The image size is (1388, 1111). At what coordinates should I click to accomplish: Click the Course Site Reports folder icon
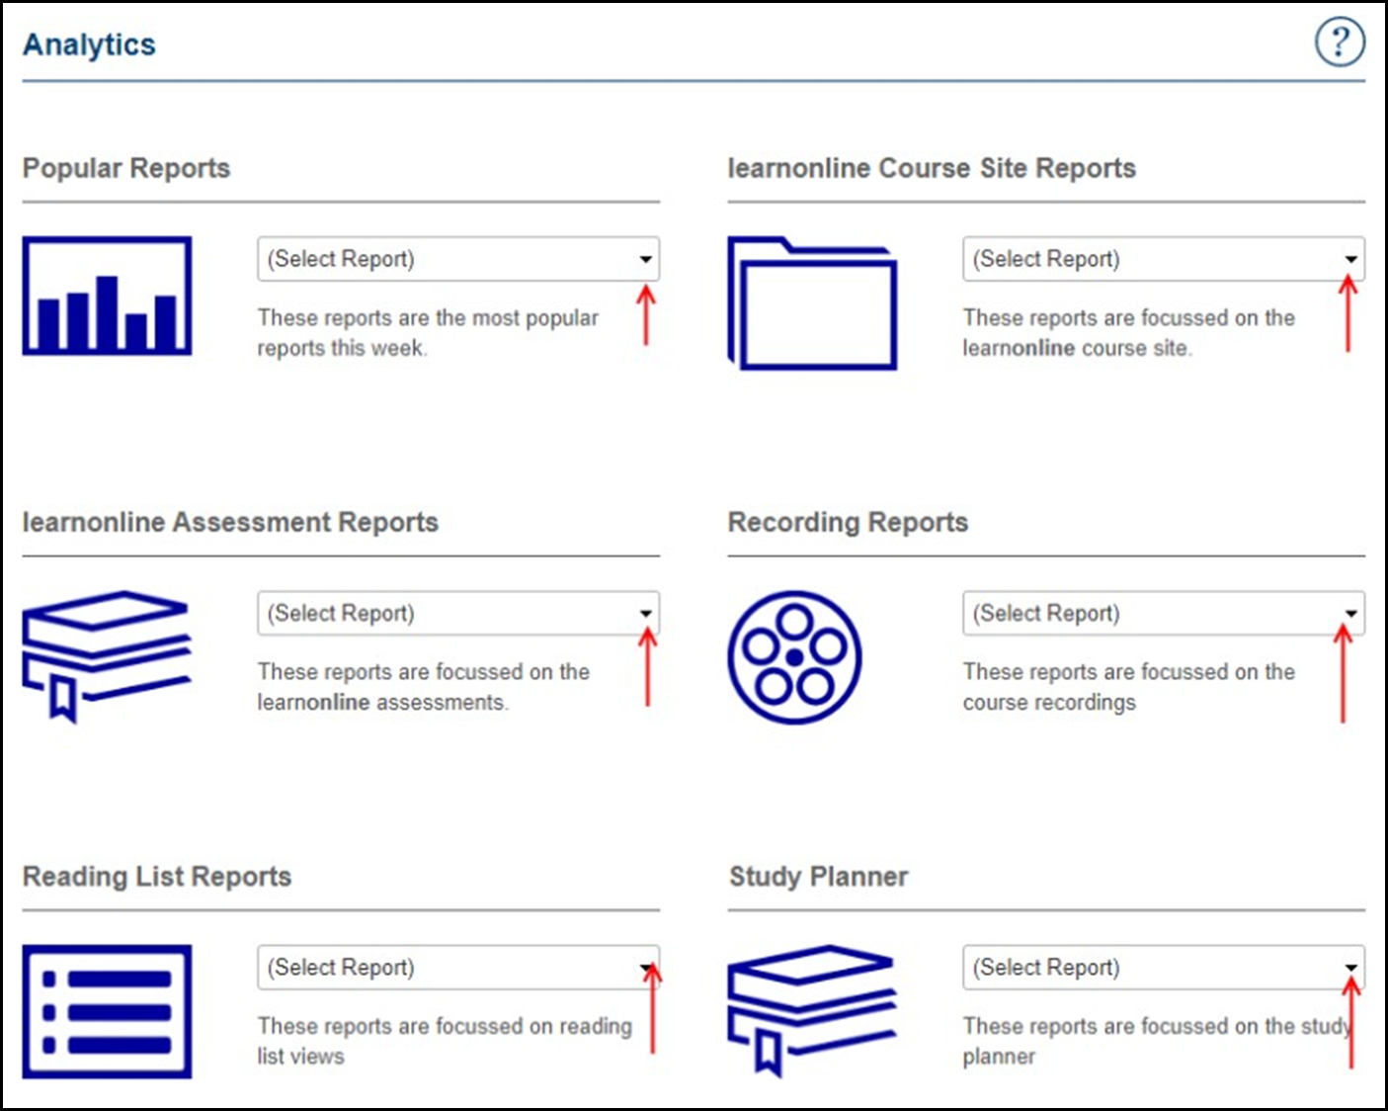pyautogui.click(x=812, y=303)
